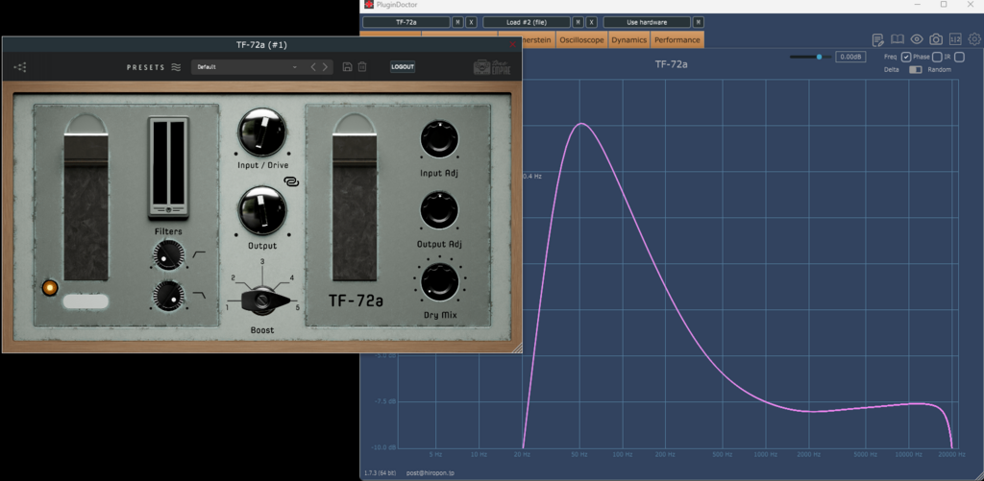Go to the next preset with right arrow
Viewport: 984px width, 481px height.
pyautogui.click(x=325, y=67)
